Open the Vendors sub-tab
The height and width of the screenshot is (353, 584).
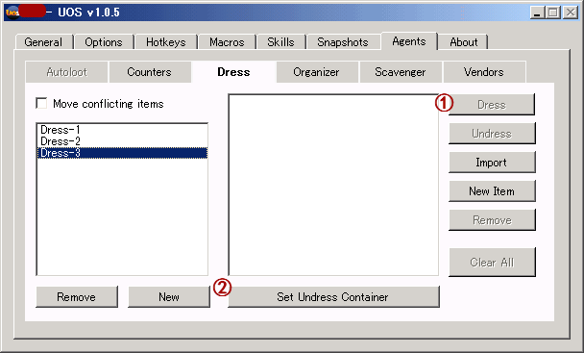pos(483,72)
